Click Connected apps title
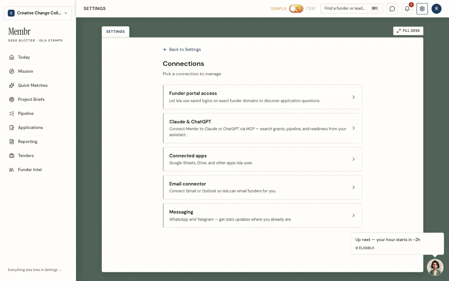Image resolution: width=449 pixels, height=281 pixels. tap(188, 156)
